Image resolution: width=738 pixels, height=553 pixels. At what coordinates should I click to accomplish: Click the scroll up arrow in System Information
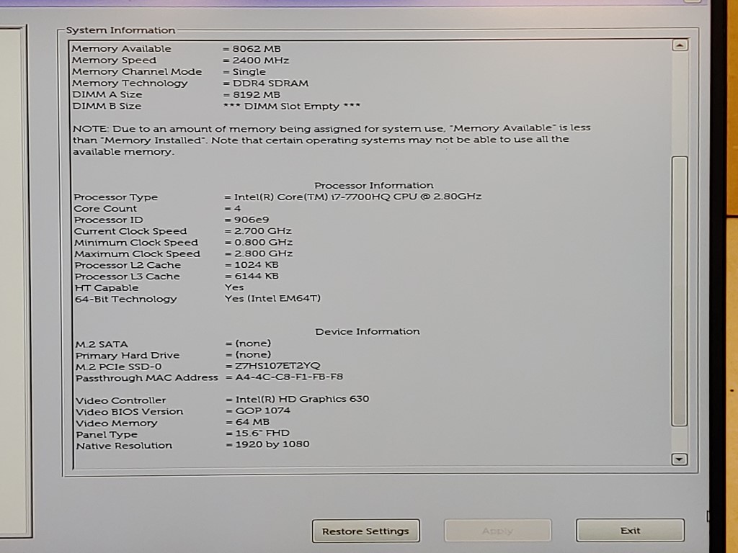tap(680, 45)
